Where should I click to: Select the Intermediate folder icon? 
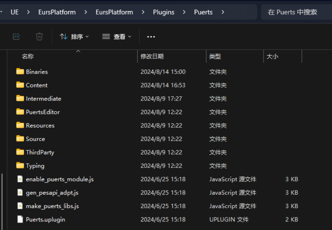20,98
